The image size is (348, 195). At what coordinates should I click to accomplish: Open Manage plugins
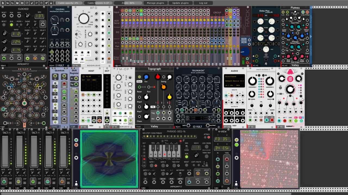click(156, 3)
